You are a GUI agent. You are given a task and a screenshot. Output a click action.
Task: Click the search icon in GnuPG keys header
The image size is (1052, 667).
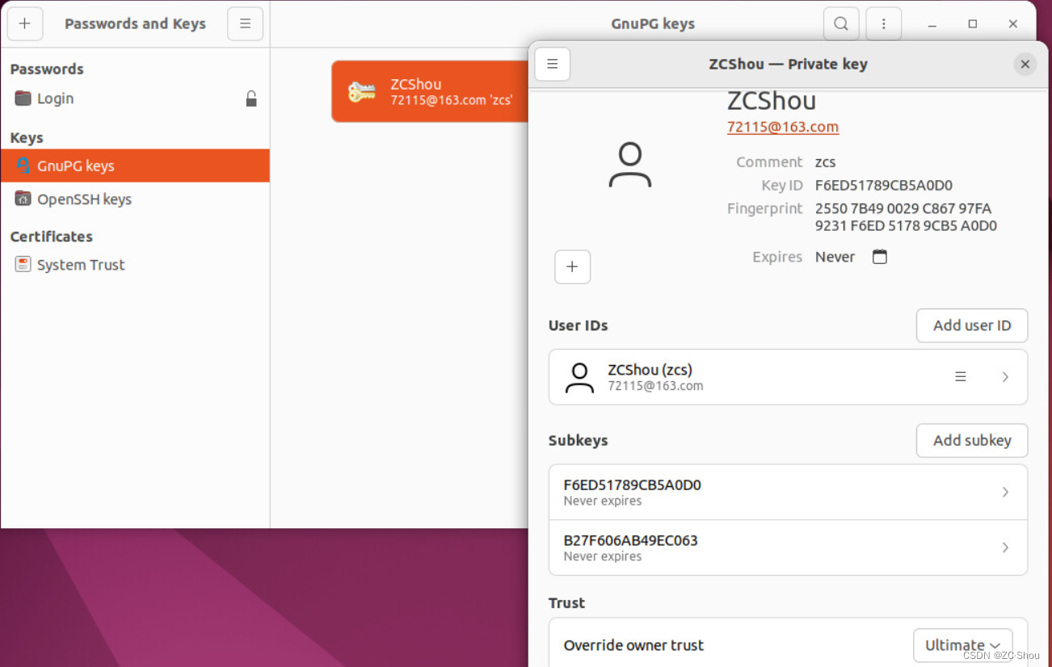pos(841,23)
